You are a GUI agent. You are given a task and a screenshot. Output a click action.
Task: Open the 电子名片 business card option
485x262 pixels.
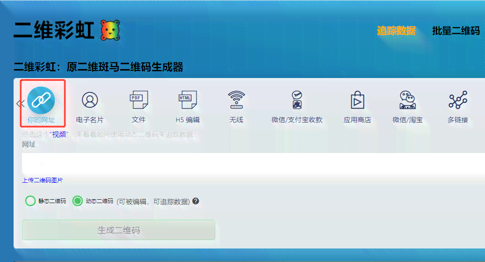click(90, 100)
